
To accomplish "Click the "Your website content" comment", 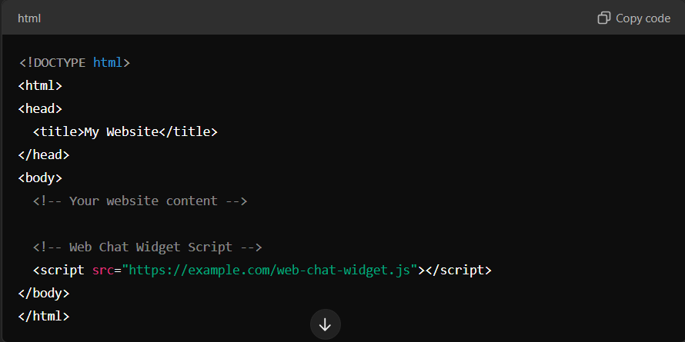I will 139,201.
